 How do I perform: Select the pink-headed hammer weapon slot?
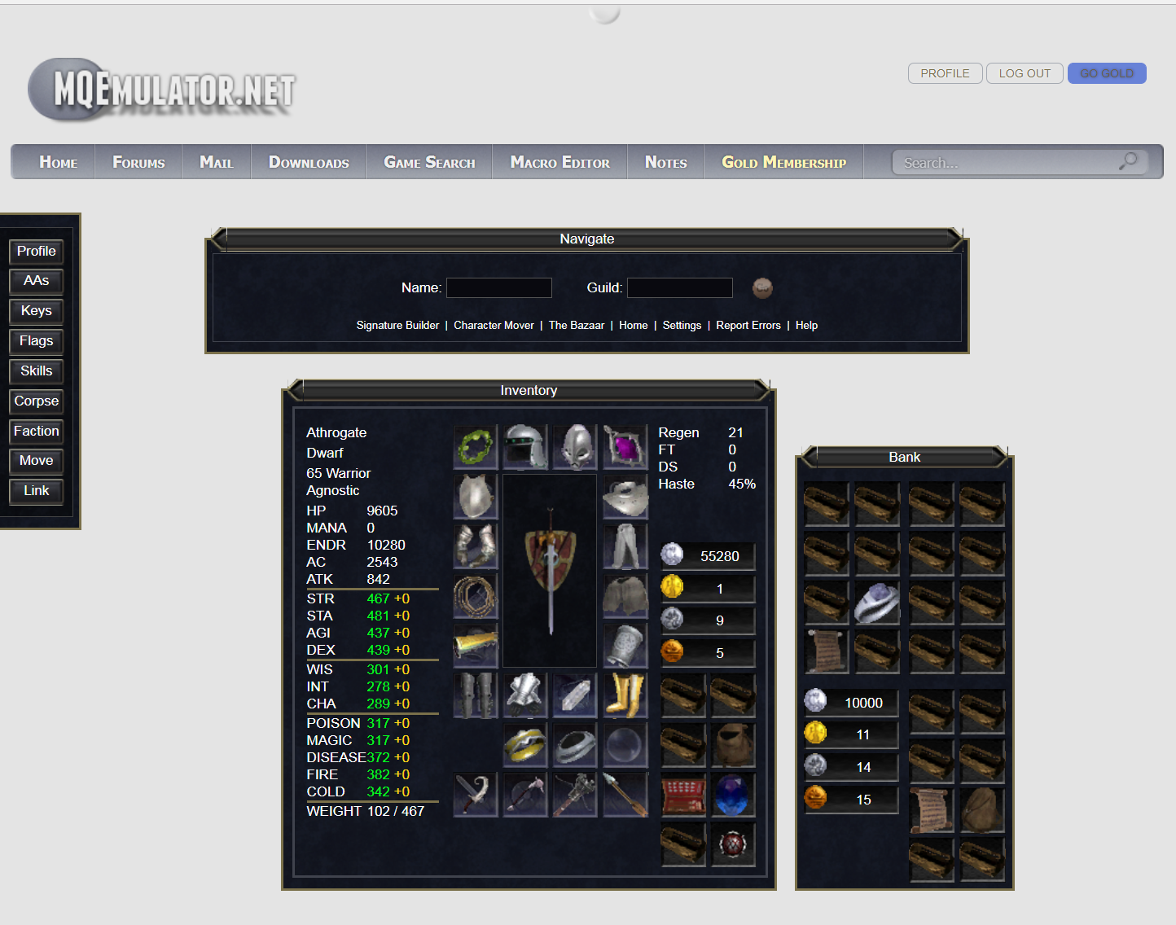tap(525, 795)
